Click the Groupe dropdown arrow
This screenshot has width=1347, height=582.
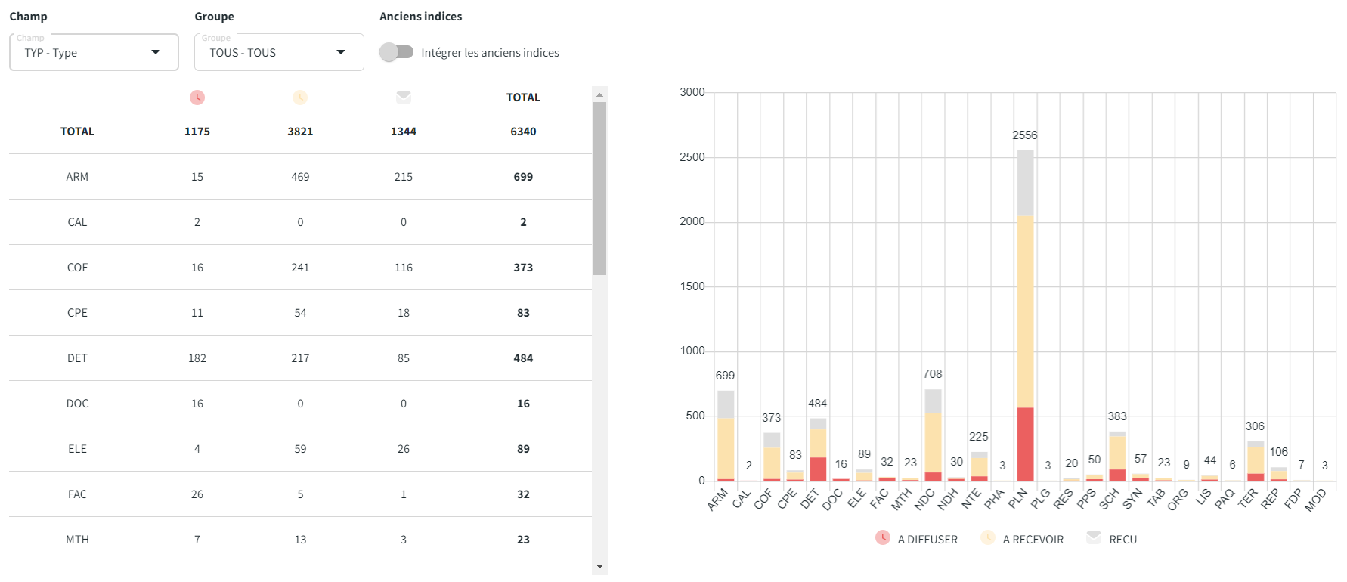coord(341,52)
